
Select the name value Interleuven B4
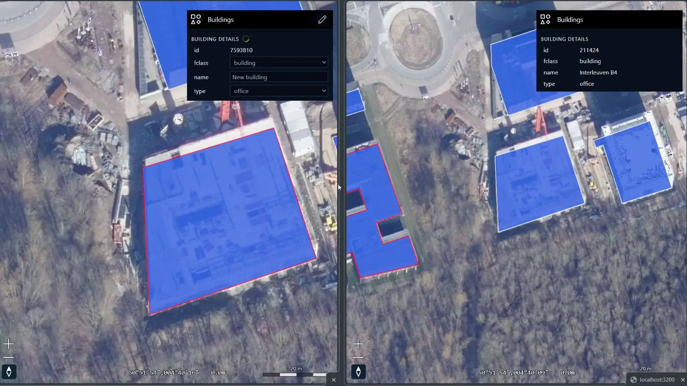point(598,72)
